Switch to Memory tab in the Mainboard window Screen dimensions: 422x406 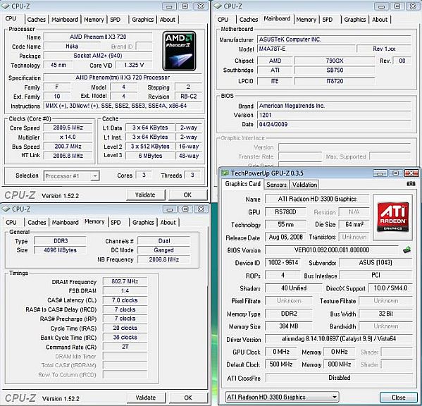coord(306,20)
